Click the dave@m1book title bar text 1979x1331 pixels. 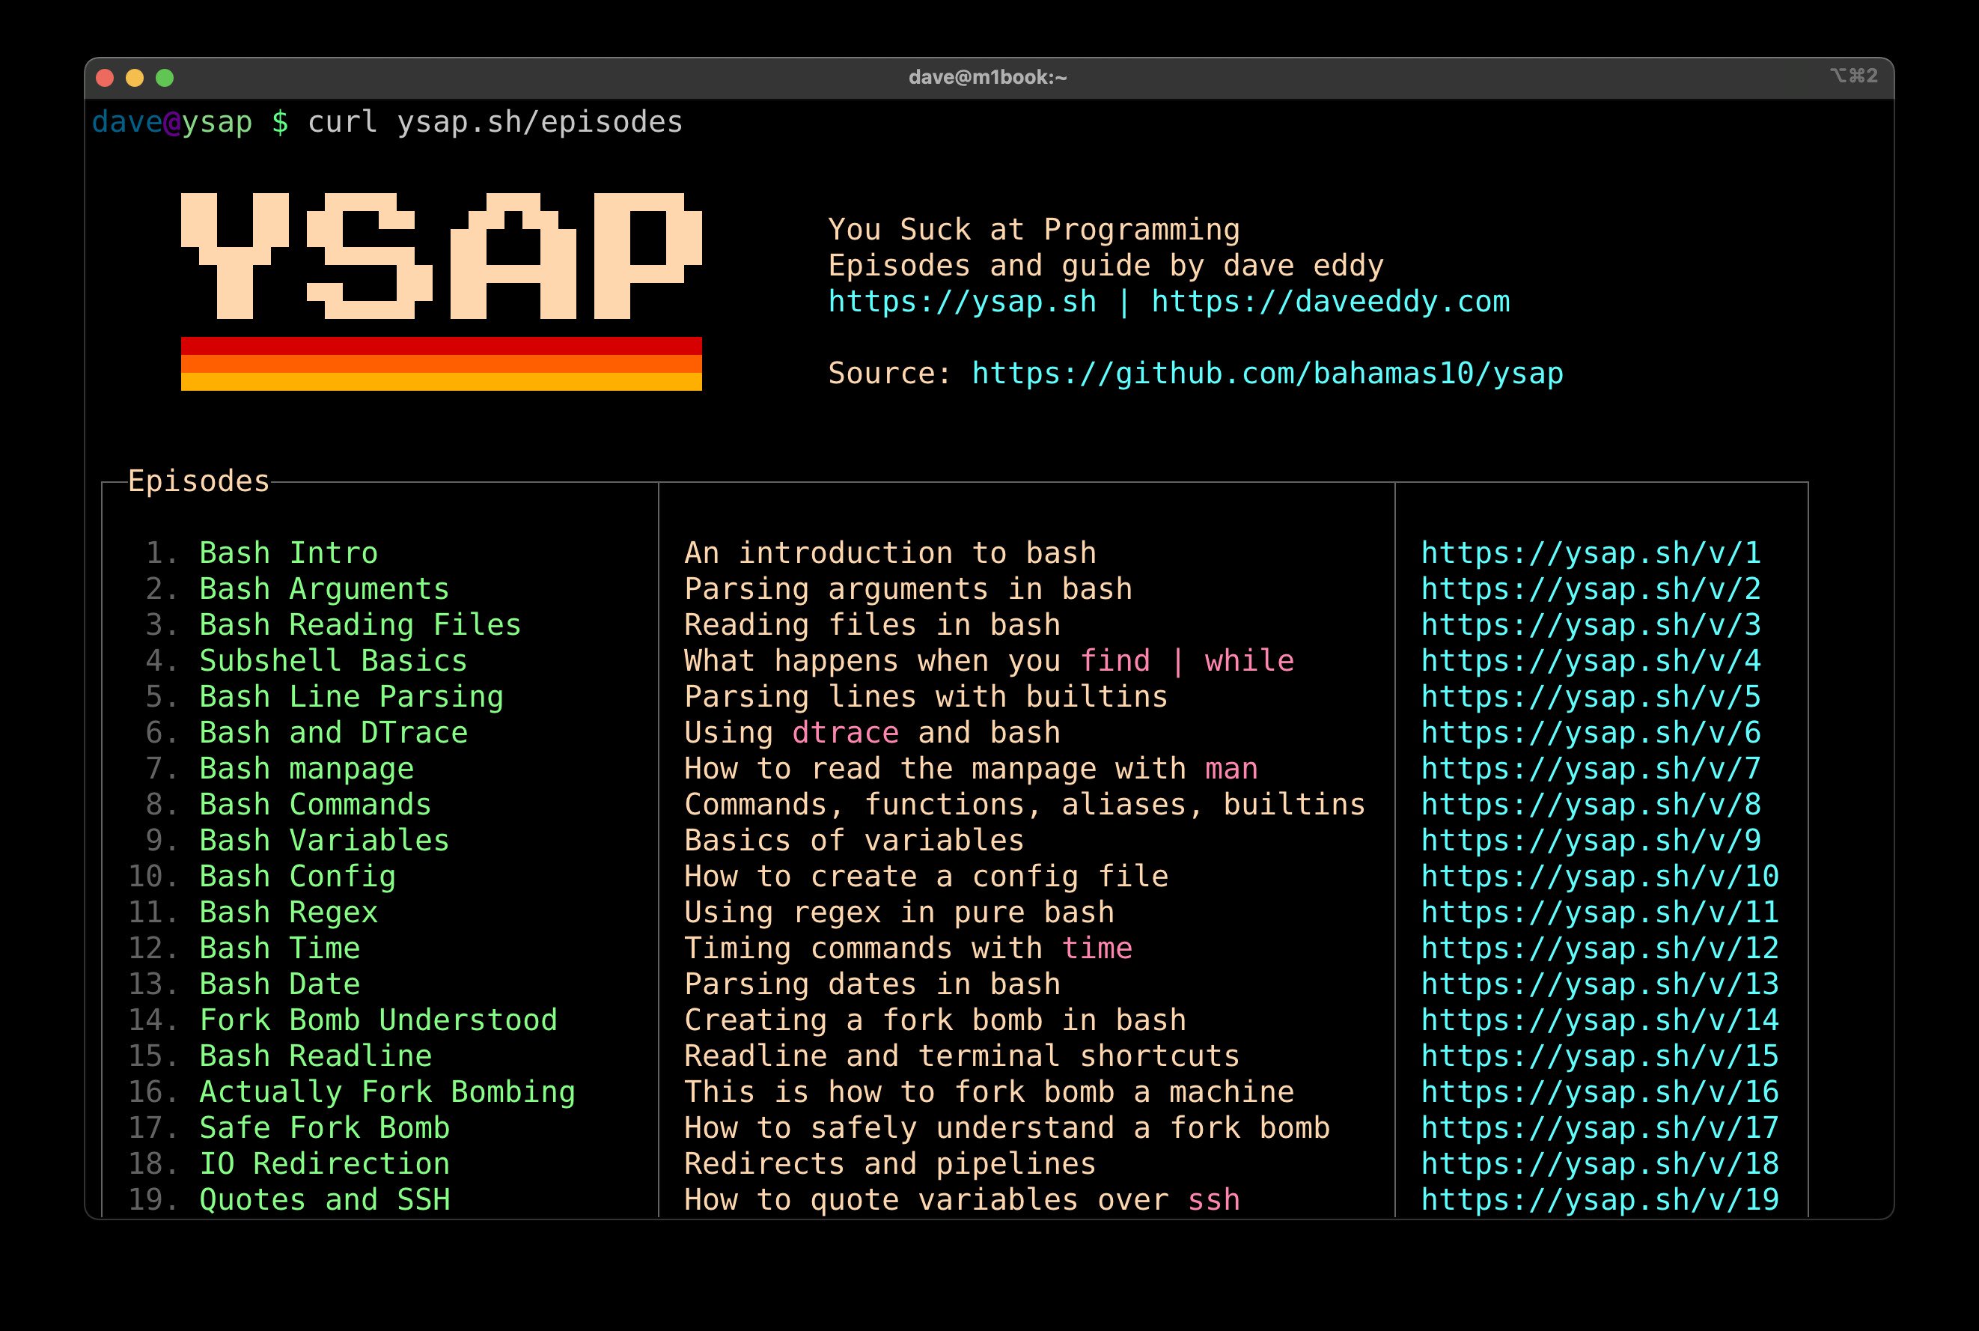click(x=989, y=76)
